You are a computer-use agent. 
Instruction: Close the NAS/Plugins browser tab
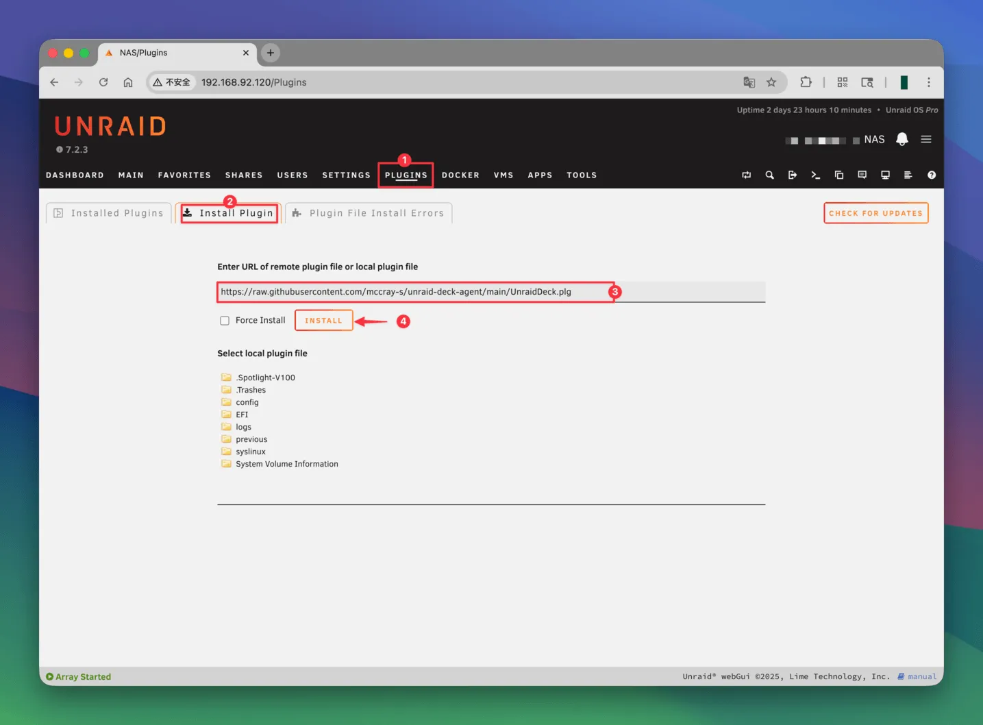[246, 53]
